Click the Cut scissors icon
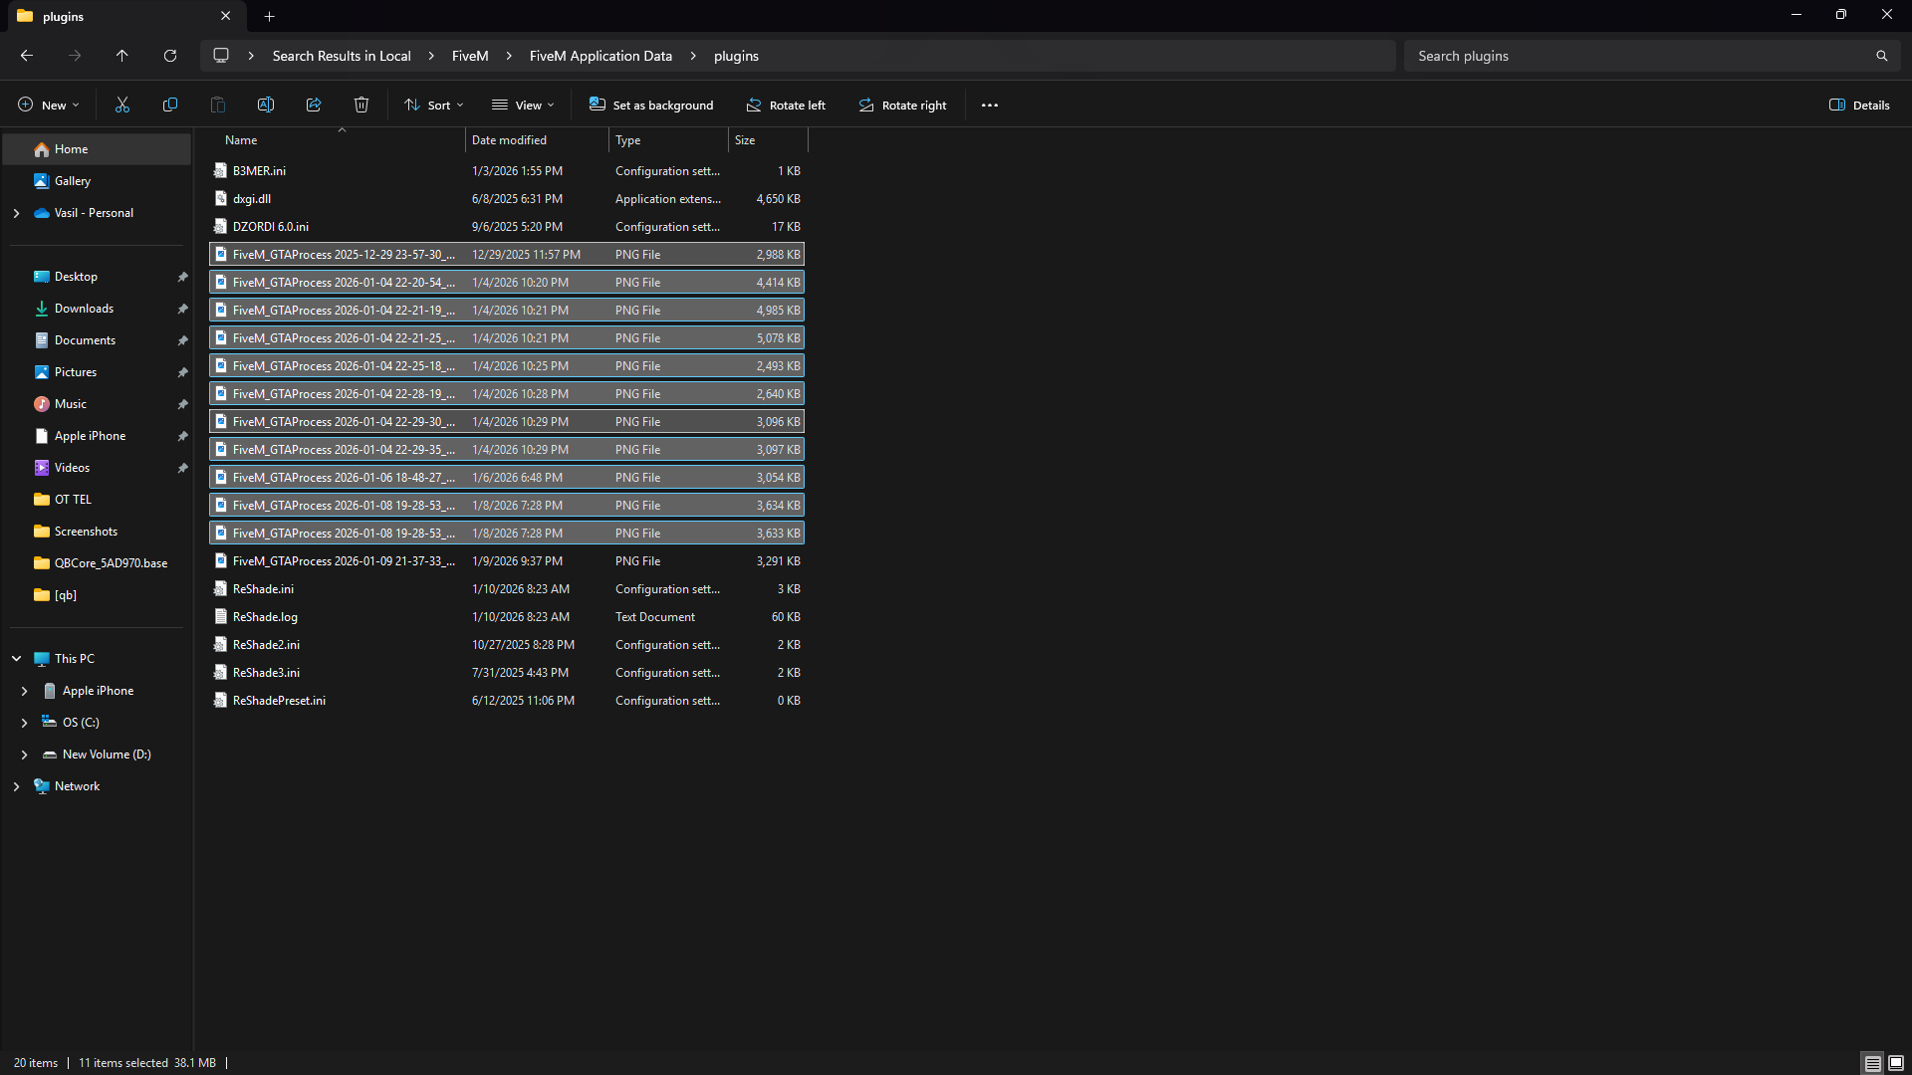Viewport: 1912px width, 1075px height. [x=122, y=105]
